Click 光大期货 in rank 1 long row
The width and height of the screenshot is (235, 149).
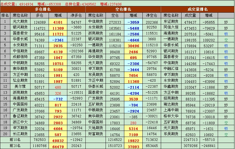20,22
